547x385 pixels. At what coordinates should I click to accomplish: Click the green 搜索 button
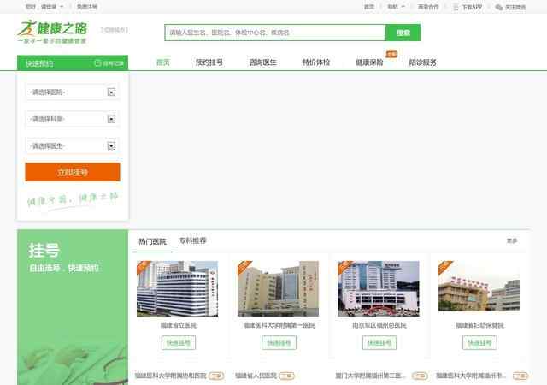point(403,33)
